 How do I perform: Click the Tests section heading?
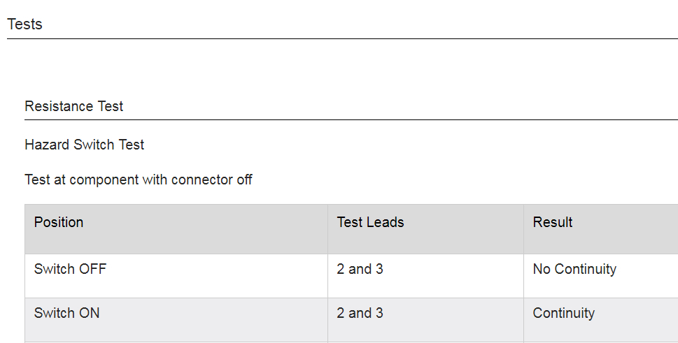pyautogui.click(x=25, y=24)
